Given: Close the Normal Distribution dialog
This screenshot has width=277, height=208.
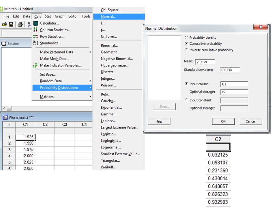Looking at the screenshot, I should coord(261,27).
